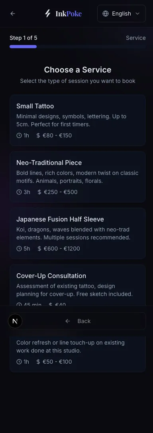This screenshot has height=433, width=153.
Task: Click the clock icon on Small Tattoo
Action: pyautogui.click(x=19, y=135)
